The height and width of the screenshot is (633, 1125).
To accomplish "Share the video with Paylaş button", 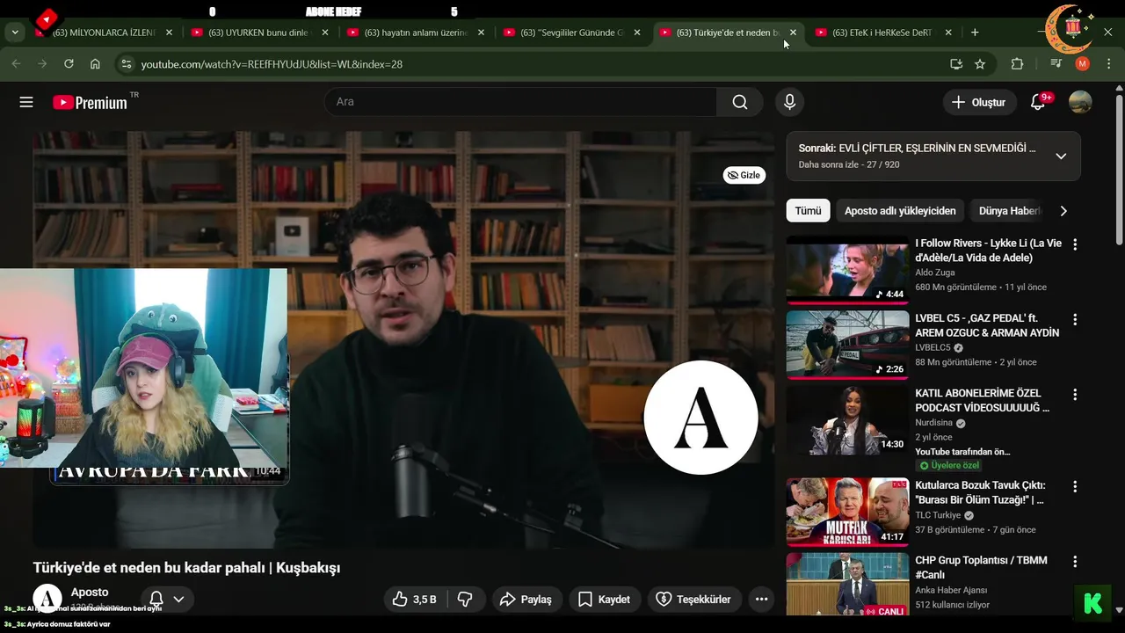I will tap(526, 599).
